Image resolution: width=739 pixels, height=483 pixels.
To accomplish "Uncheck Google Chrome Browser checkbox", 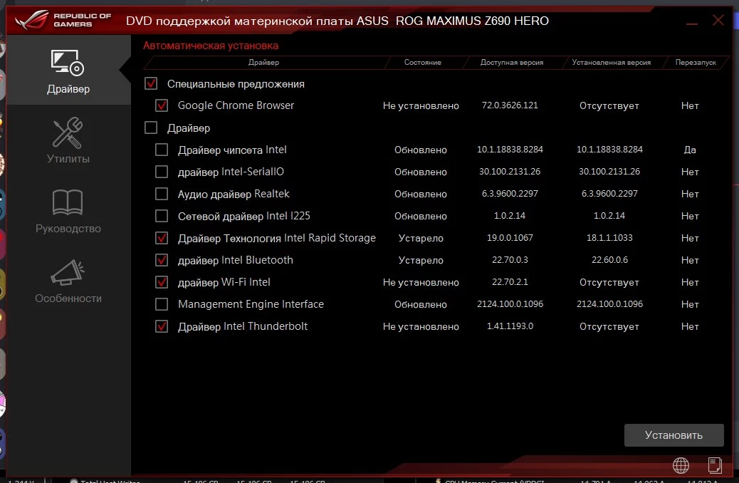I will point(162,105).
